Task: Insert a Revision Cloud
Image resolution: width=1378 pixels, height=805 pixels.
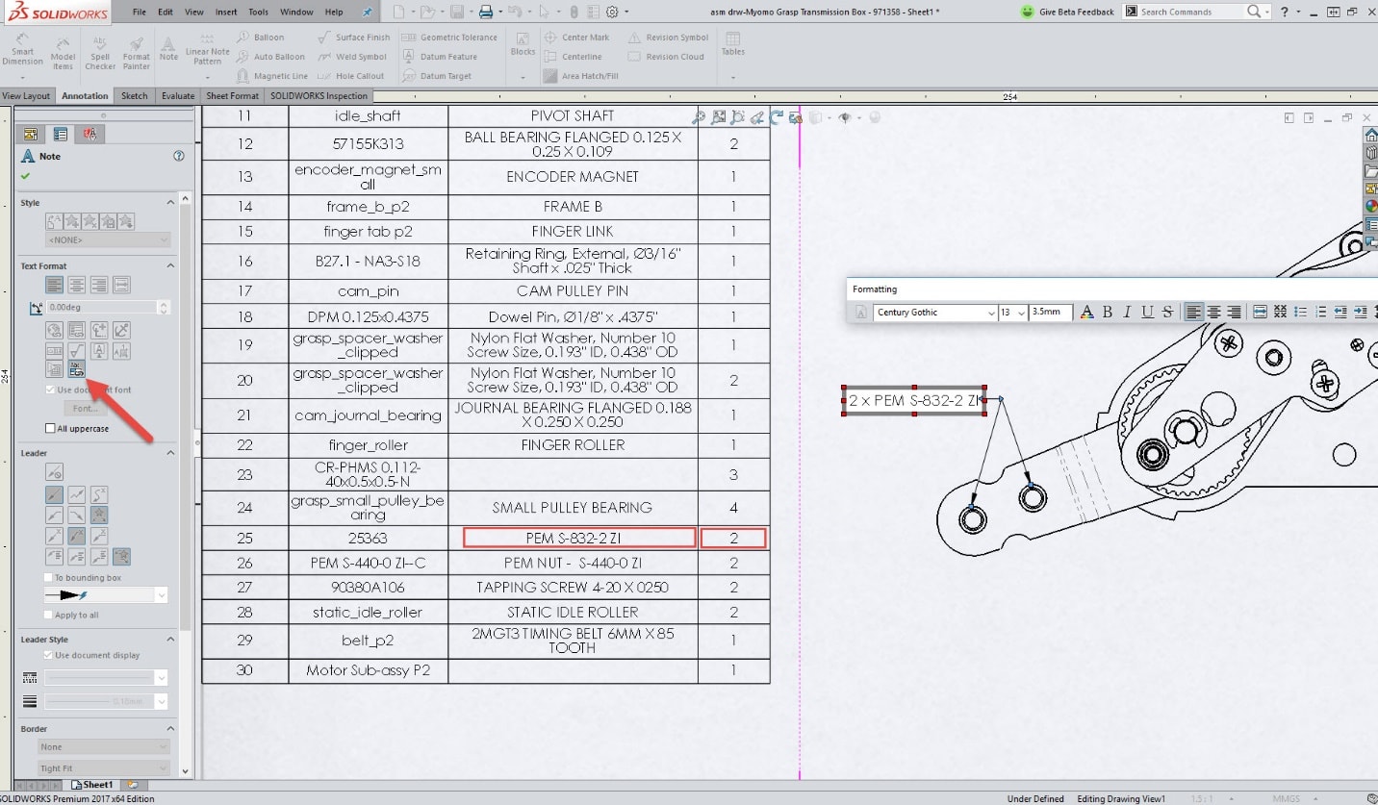Action: 666,57
